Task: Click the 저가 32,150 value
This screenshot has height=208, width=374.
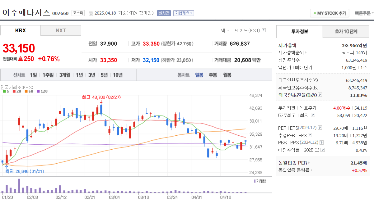Action: coord(151,60)
